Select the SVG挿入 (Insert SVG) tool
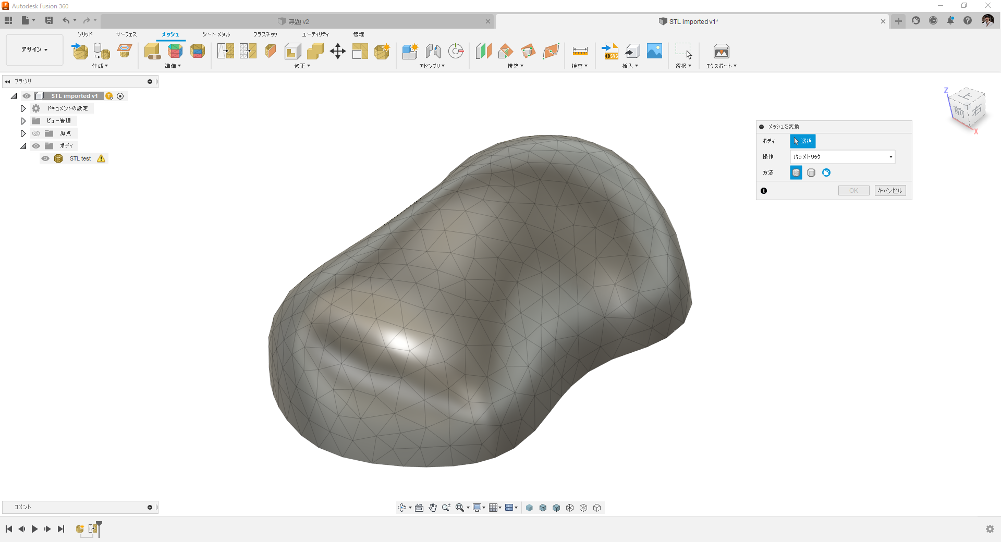Image resolution: width=1001 pixels, height=542 pixels. click(610, 51)
